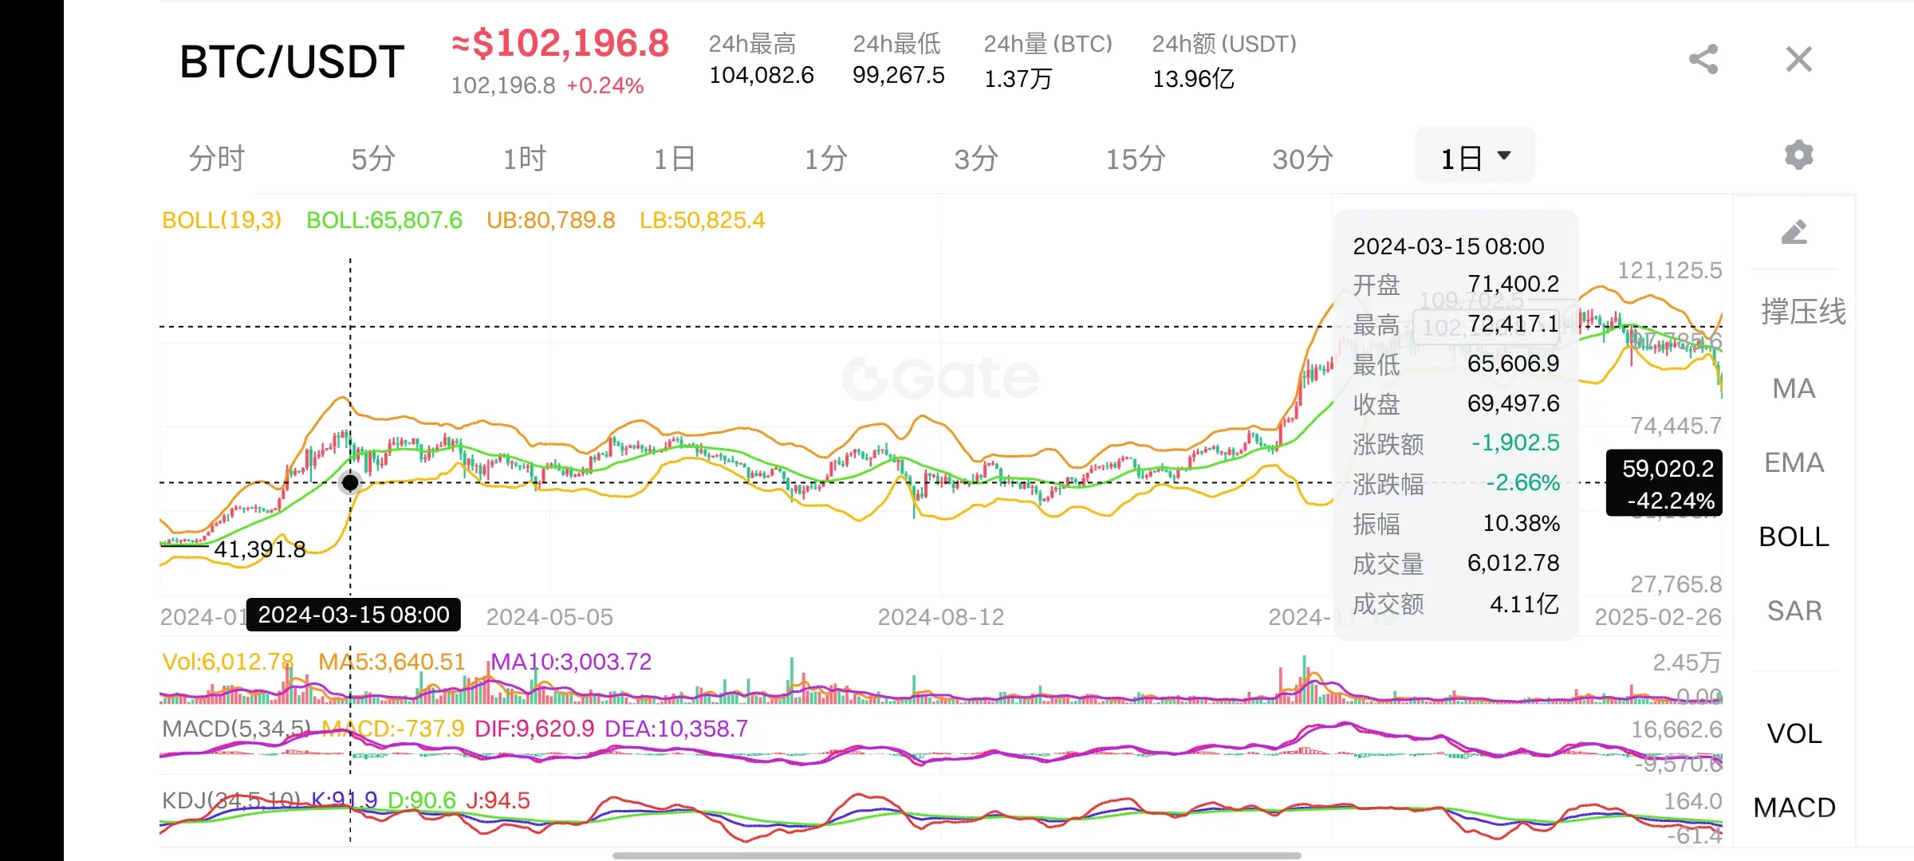The width and height of the screenshot is (1914, 861).
Task: Close the chart with X icon
Action: 1798,60
